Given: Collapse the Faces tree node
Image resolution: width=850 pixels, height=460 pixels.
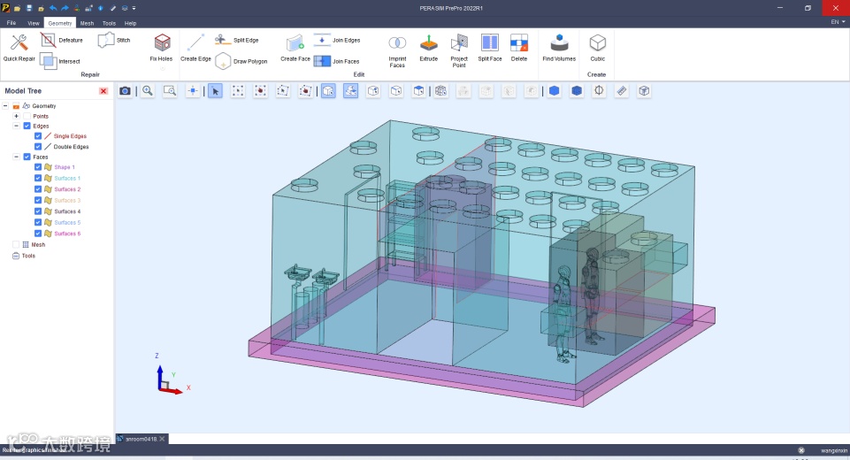Looking at the screenshot, I should [x=16, y=157].
